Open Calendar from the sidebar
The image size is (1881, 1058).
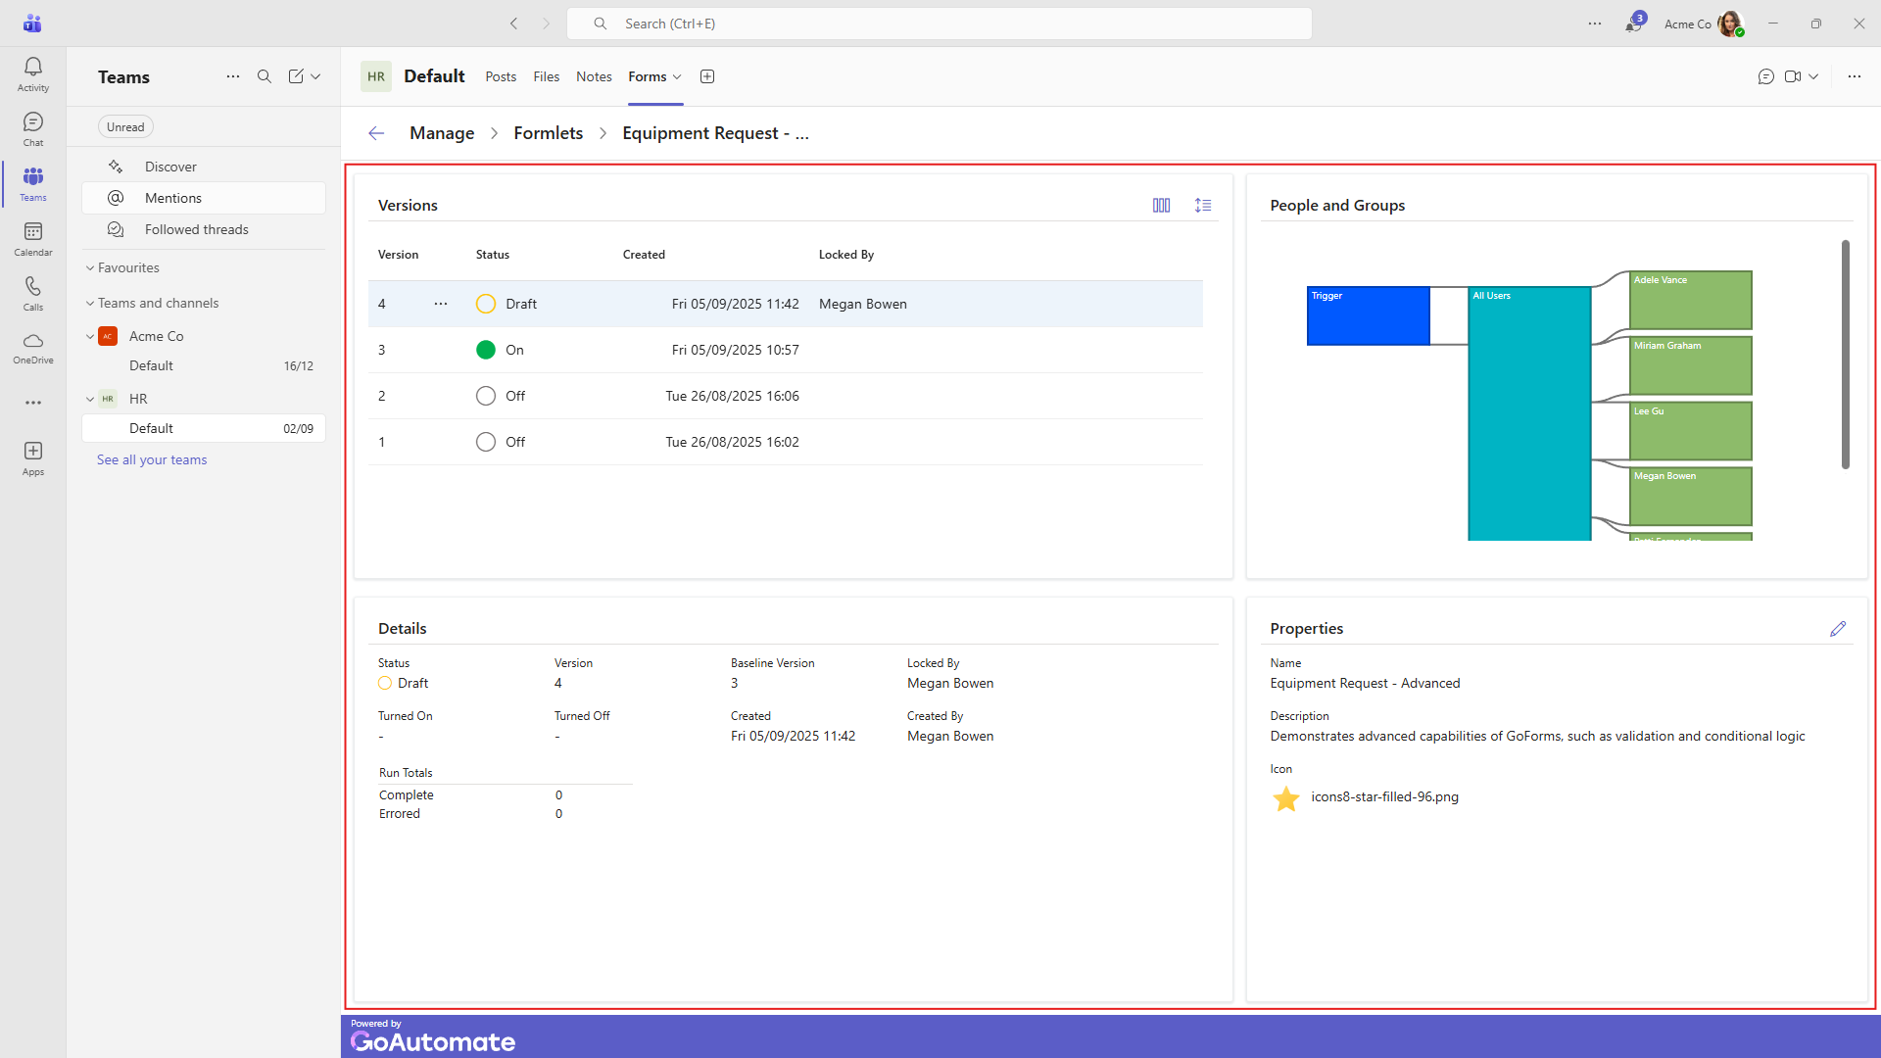32,239
